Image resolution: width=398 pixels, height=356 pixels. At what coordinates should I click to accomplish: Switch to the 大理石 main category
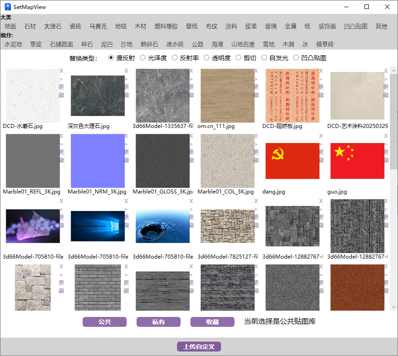point(53,26)
